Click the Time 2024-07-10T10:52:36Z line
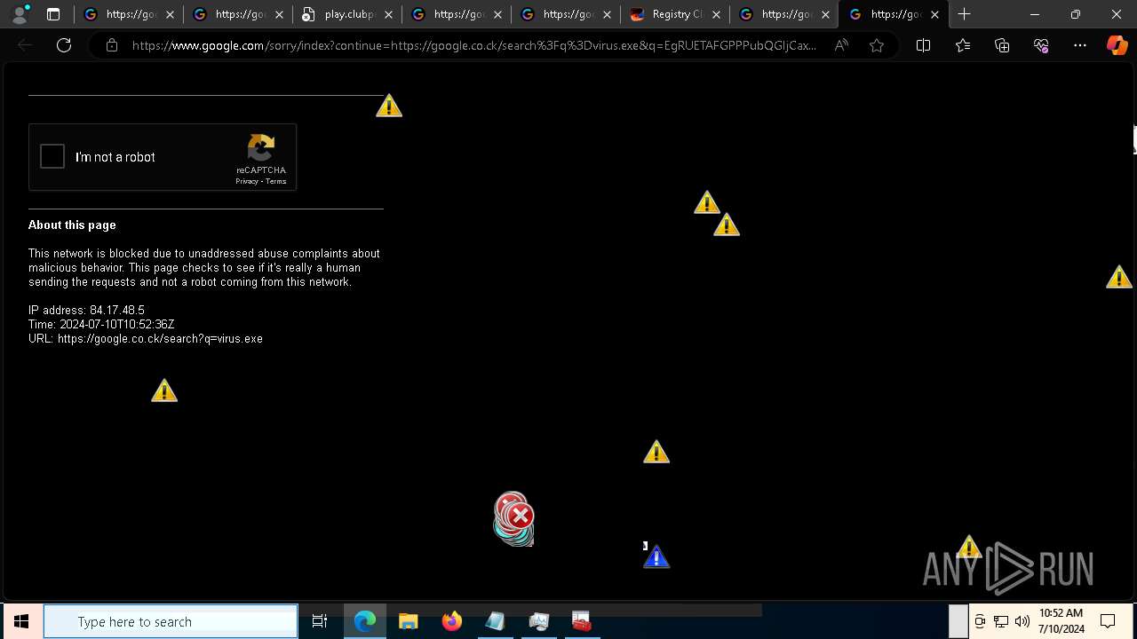The image size is (1137, 639). click(101, 324)
